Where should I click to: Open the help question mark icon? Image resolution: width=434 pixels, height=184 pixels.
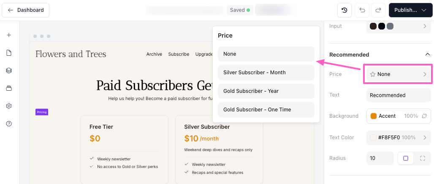click(x=9, y=124)
